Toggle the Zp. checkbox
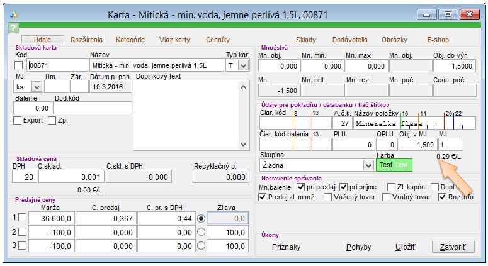The image size is (488, 266). (x=52, y=120)
